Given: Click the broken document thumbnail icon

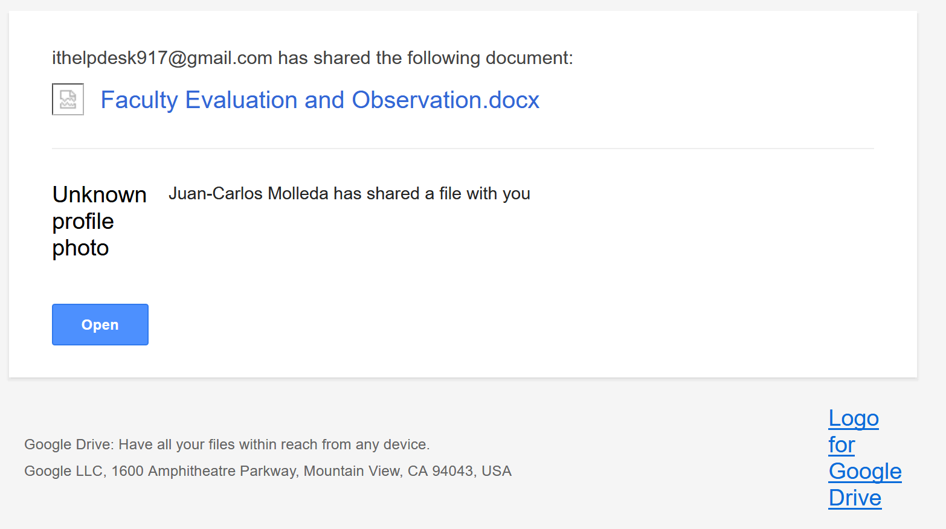Looking at the screenshot, I should tap(68, 99).
